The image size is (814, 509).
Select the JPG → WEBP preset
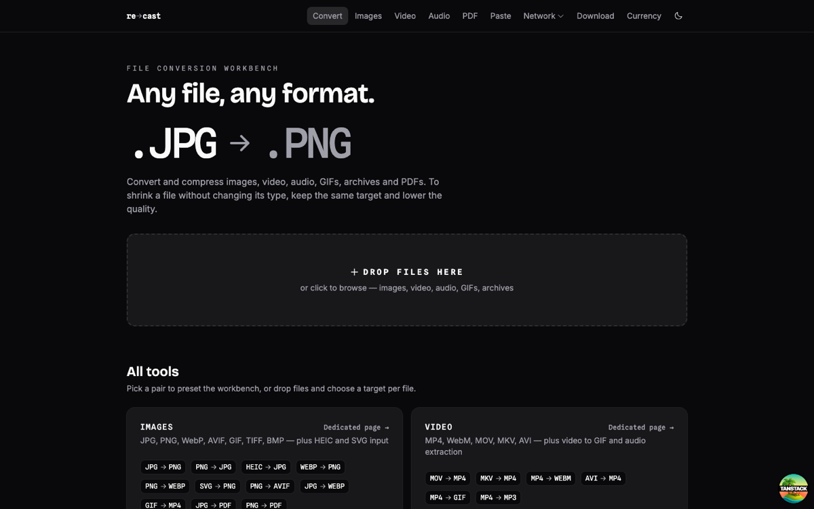(324, 486)
